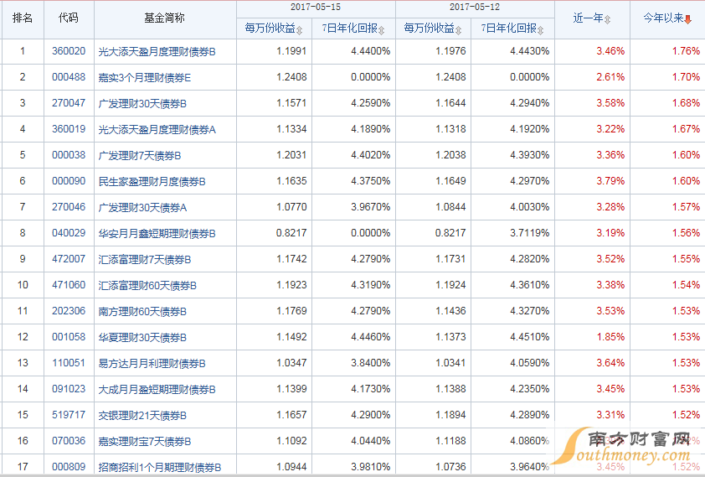Open fund 汇添富理财60天债券B
The image size is (705, 477).
(x=147, y=286)
